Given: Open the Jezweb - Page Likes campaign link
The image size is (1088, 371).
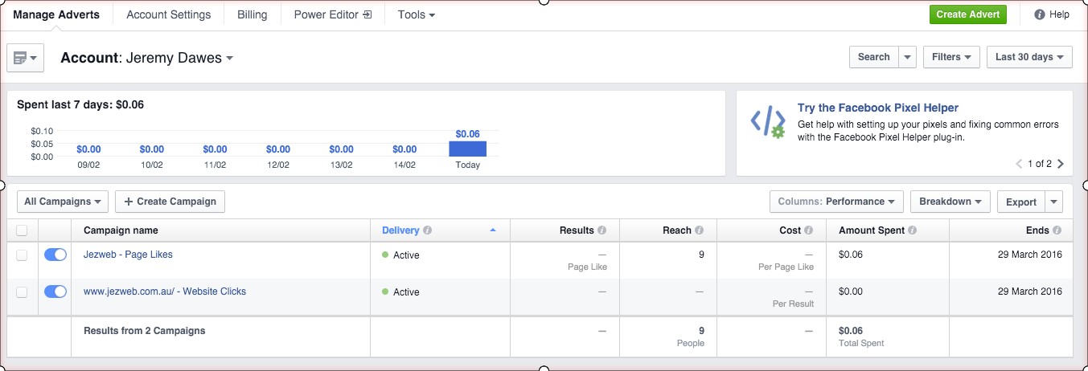Looking at the screenshot, I should tap(128, 255).
